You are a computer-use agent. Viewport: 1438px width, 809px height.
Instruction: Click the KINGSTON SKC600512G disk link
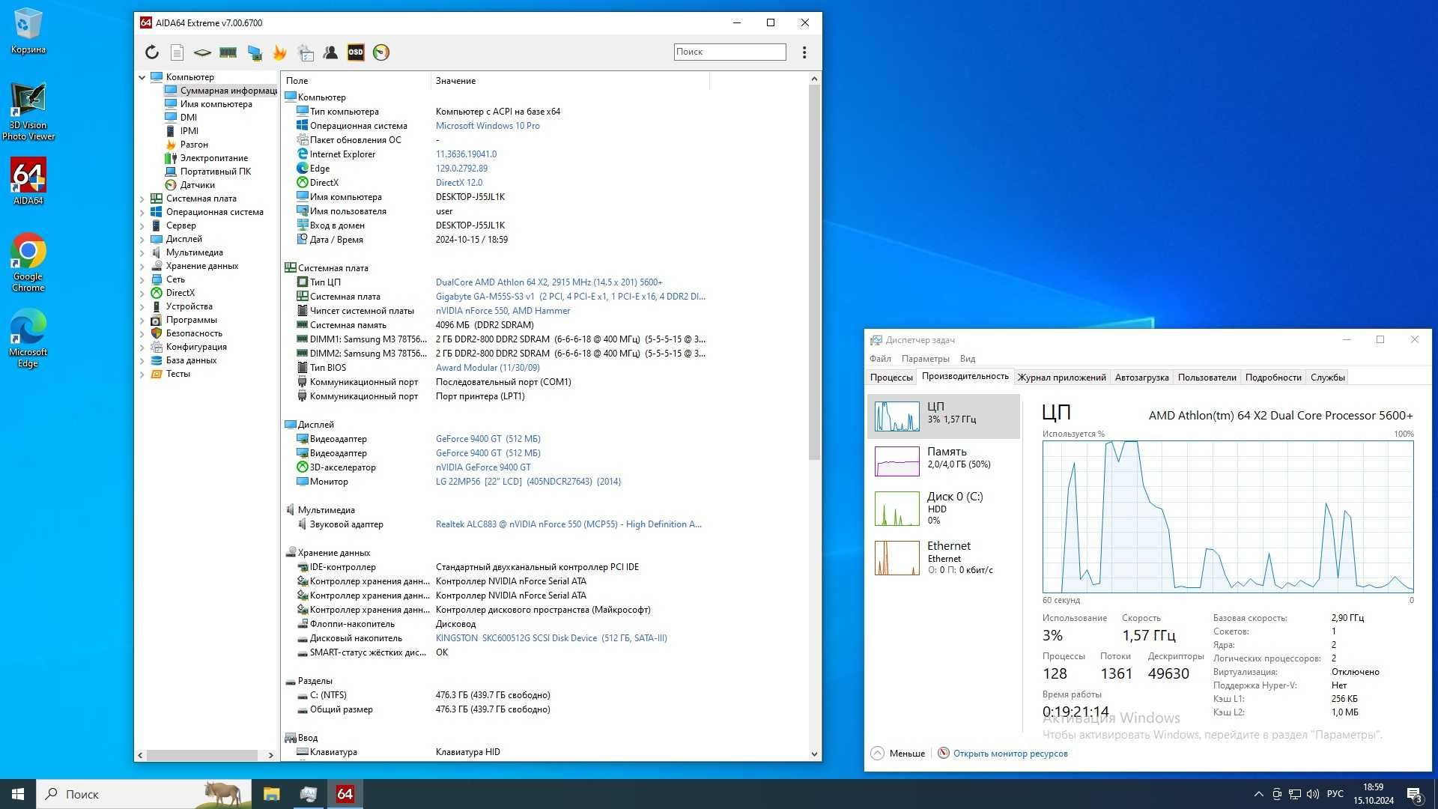[551, 638]
